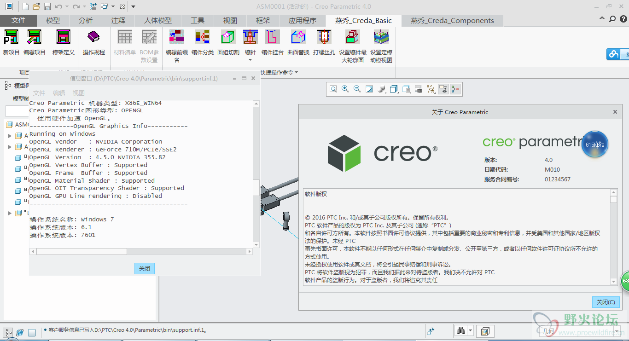Viewport: 629px width, 341px height.
Task: Open the 工具 ribbon tab
Action: coord(198,20)
